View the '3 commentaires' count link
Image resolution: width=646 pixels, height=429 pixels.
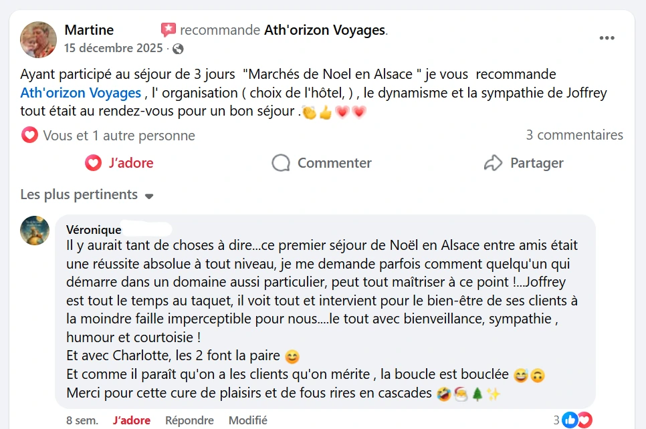pyautogui.click(x=574, y=135)
